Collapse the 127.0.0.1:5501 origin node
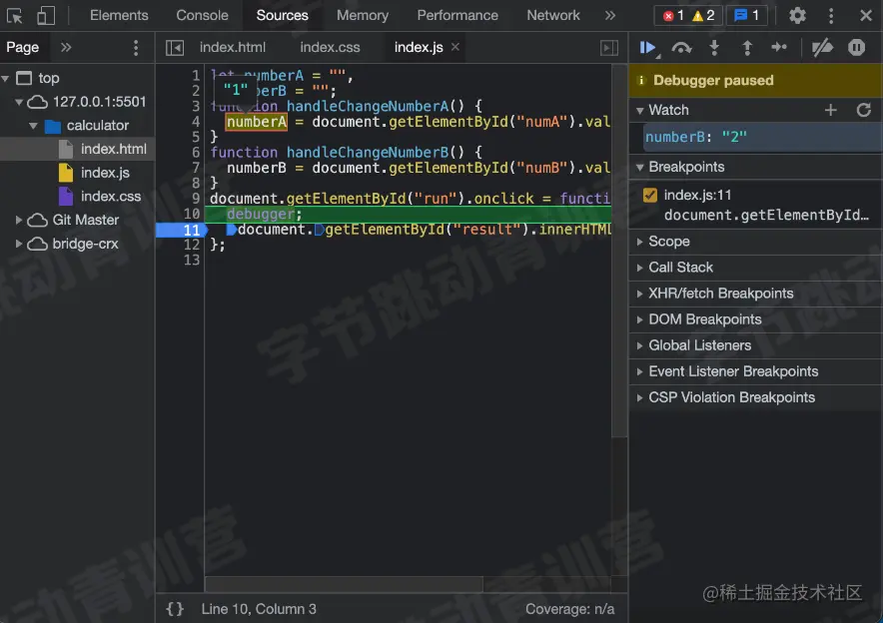883x623 pixels. 19,103
